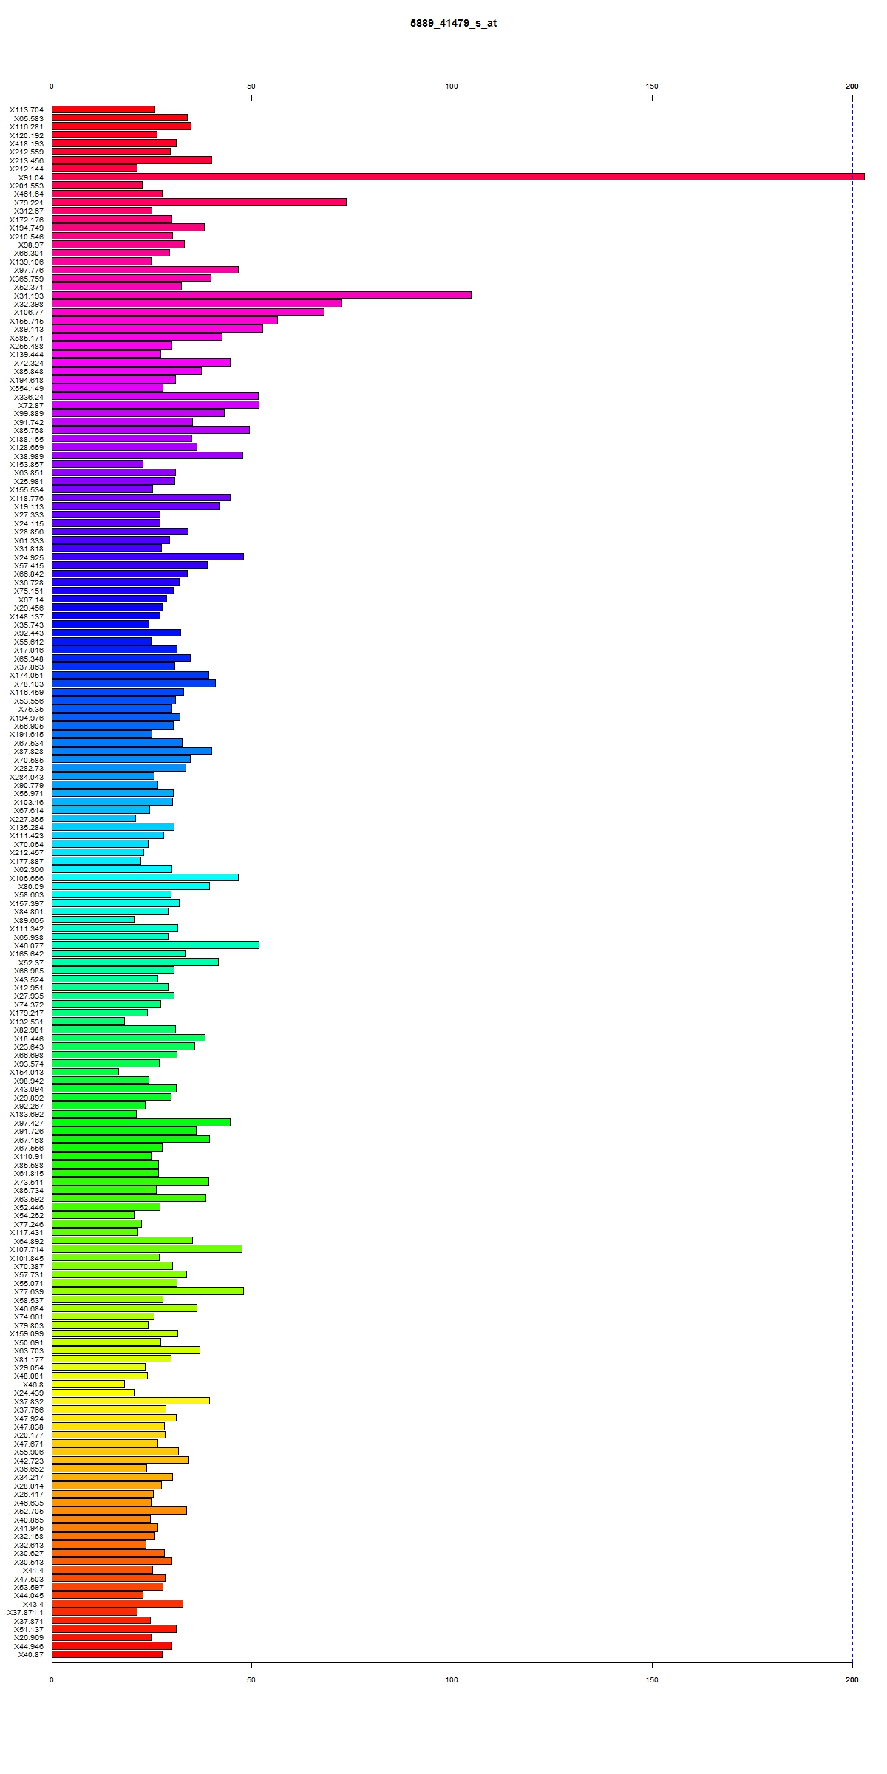This screenshot has width=887, height=1774.
Task: Select the X461.64 label
Action: pyautogui.click(x=29, y=194)
